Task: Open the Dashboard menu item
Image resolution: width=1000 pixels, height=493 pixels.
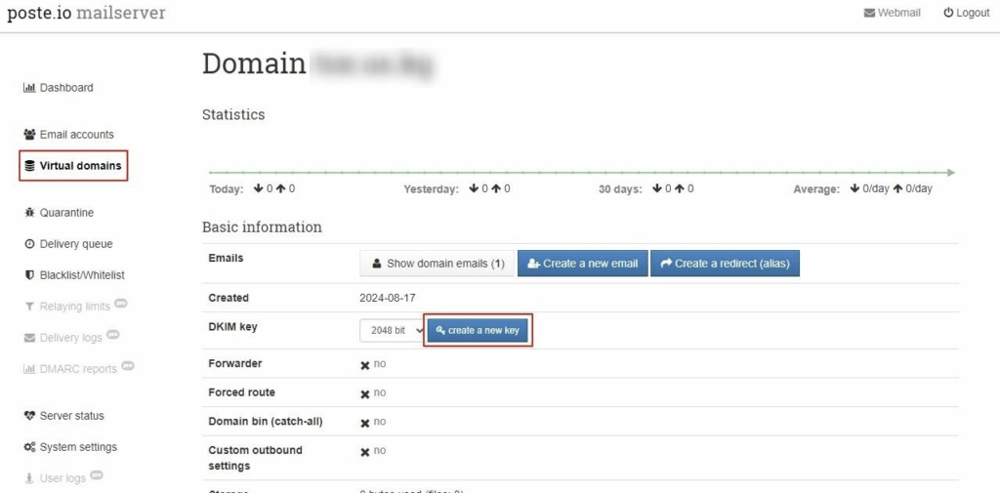Action: point(58,88)
